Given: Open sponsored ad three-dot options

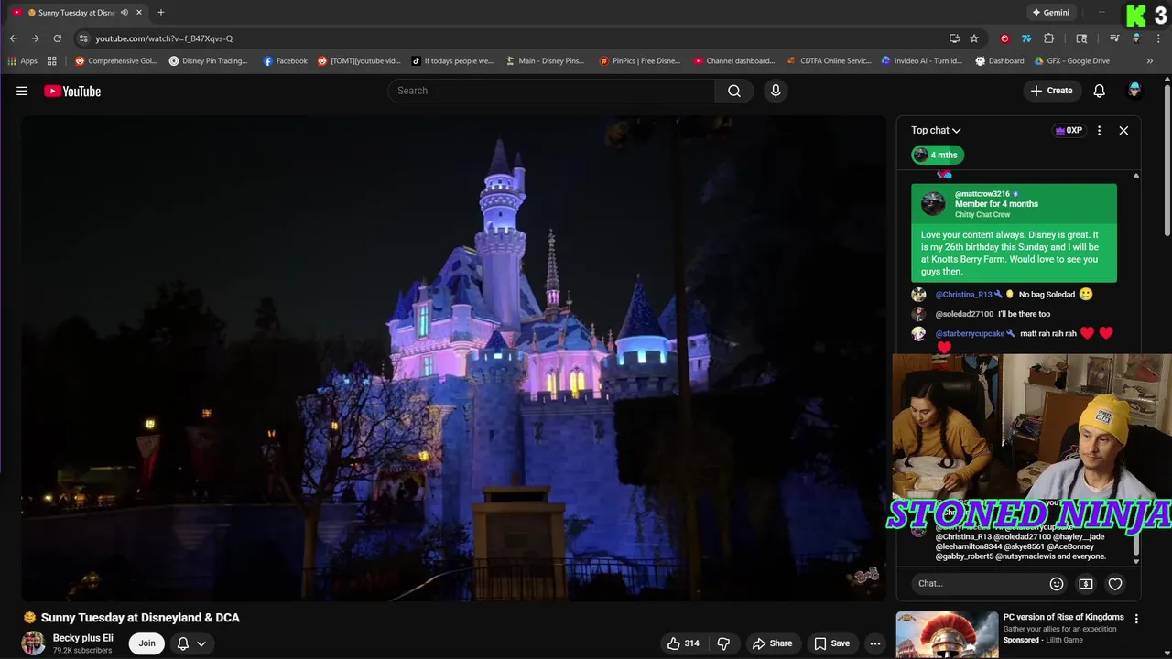Looking at the screenshot, I should click(1136, 619).
